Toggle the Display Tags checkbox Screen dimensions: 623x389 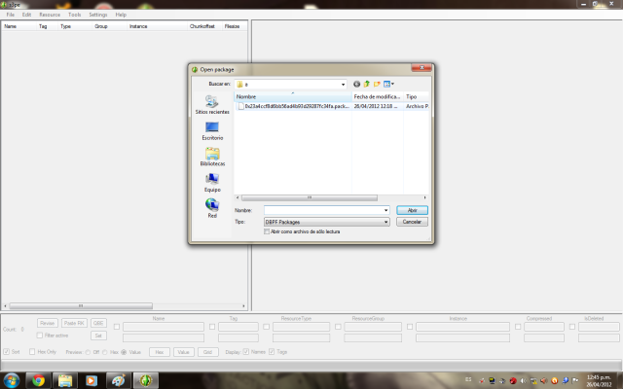click(272, 352)
